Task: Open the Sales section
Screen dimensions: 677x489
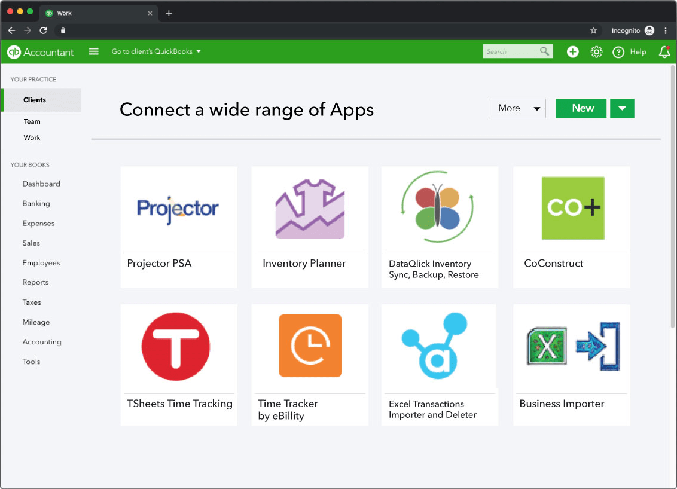Action: [31, 243]
